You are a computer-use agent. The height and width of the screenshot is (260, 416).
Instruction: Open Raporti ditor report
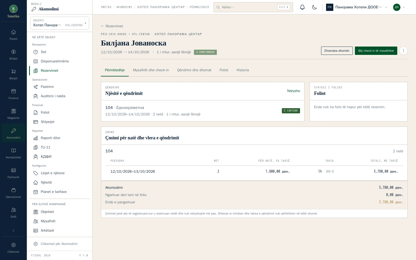pos(60,138)
